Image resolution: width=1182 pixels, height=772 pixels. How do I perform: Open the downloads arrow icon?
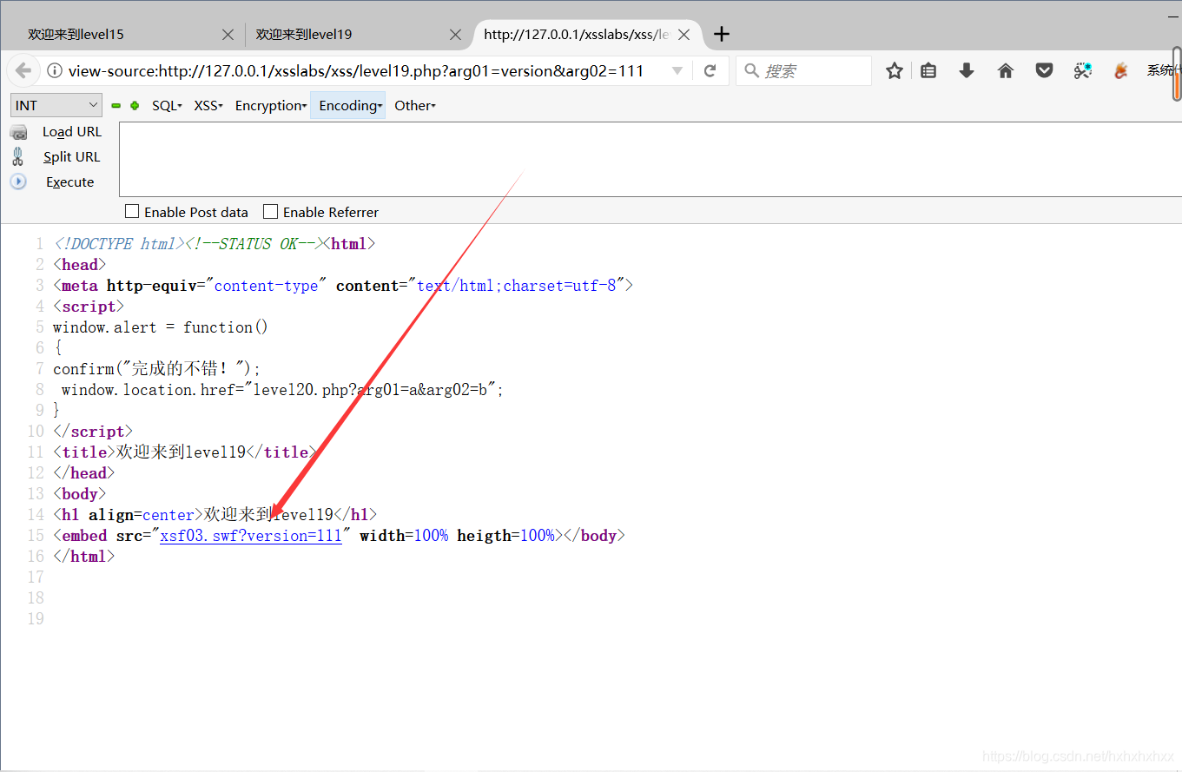pos(967,71)
